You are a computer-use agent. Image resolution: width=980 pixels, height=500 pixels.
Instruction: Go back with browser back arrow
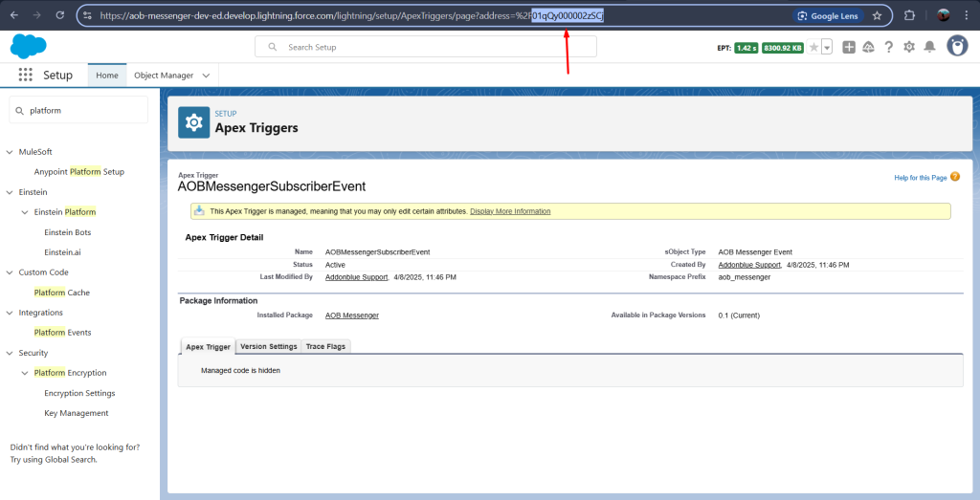(15, 15)
